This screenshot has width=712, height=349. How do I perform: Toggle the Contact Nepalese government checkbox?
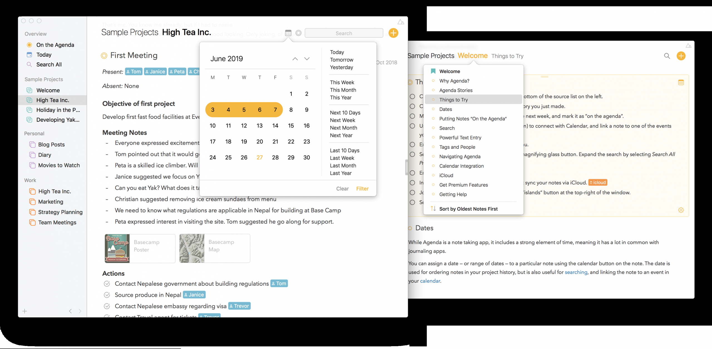[x=108, y=283]
